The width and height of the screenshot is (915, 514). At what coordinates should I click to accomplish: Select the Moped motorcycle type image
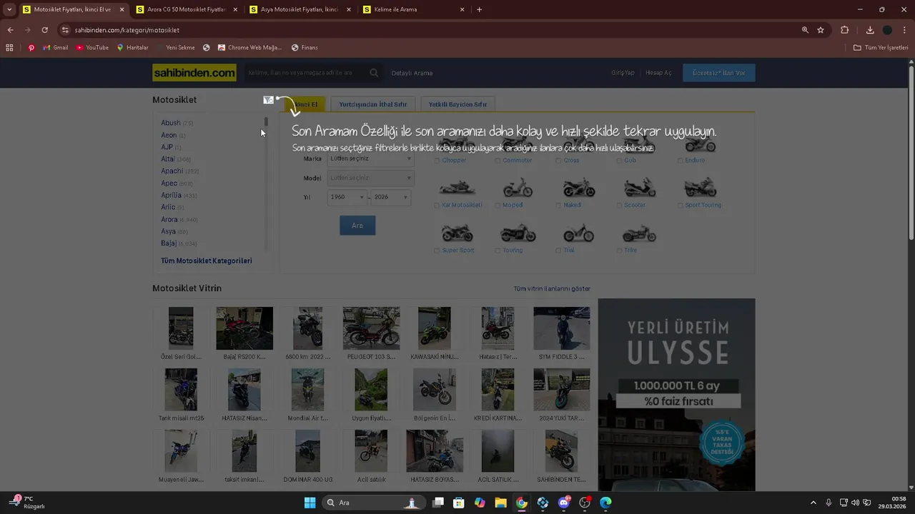518,187
